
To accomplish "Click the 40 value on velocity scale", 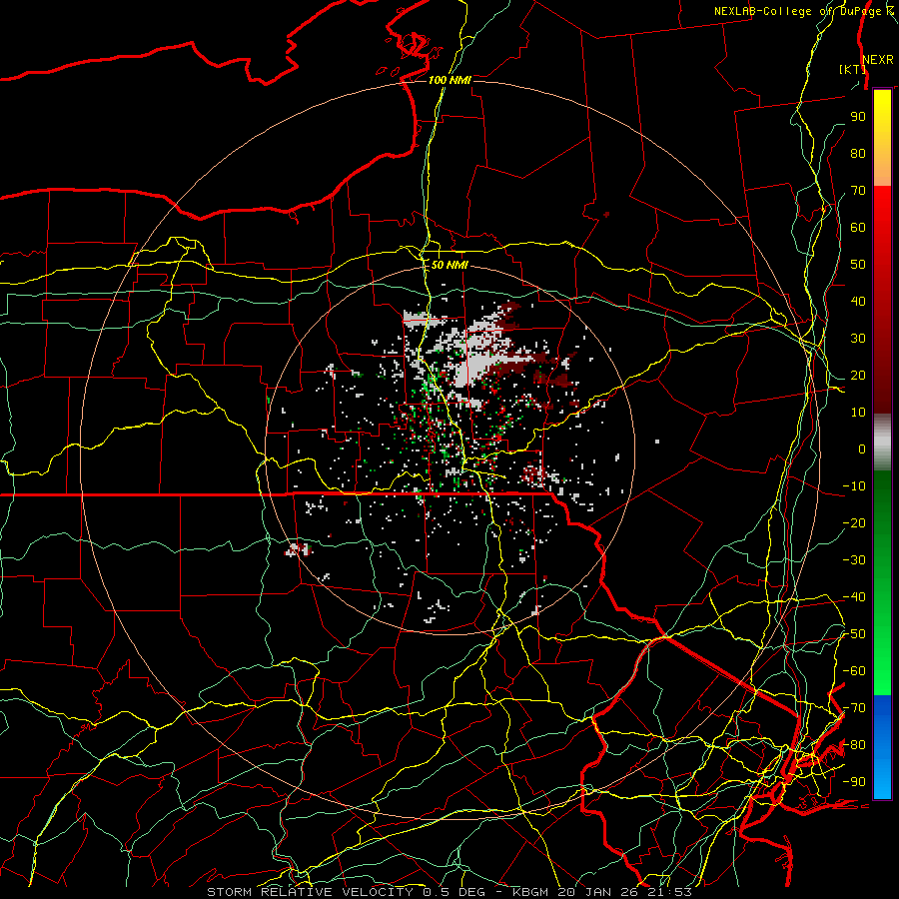I will (x=858, y=301).
